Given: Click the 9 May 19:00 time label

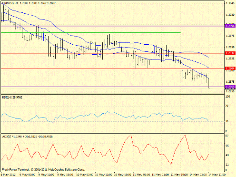Looking at the screenshot, I should coord(65,175).
